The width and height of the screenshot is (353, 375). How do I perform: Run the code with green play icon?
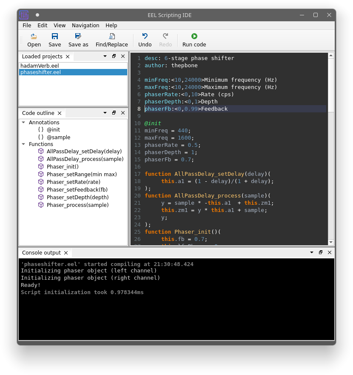pos(194,37)
